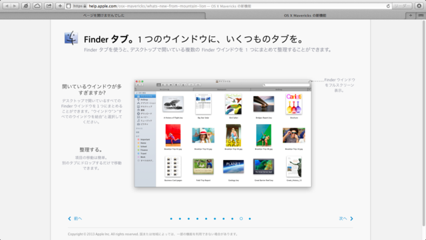Click the 整理する。 section title
426x240 pixels.
(91, 149)
